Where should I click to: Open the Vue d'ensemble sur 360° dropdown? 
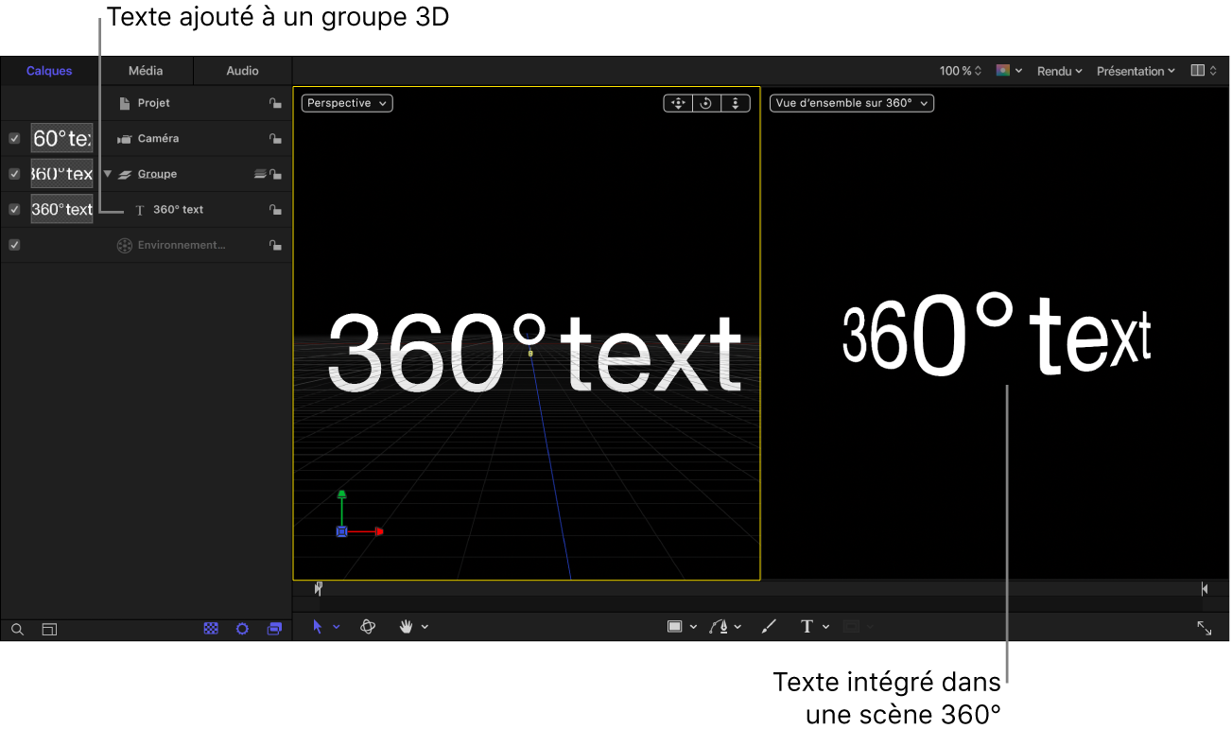850,103
